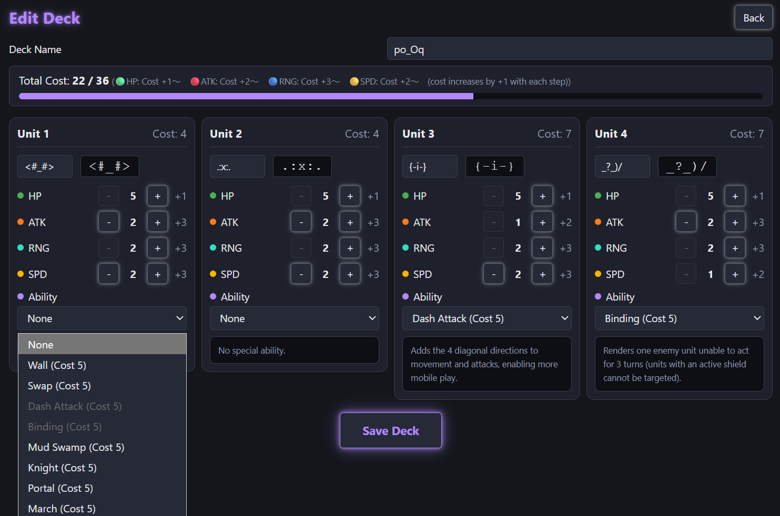Increase Unit 3 ATK with plus button
The image size is (780, 516).
pos(542,222)
